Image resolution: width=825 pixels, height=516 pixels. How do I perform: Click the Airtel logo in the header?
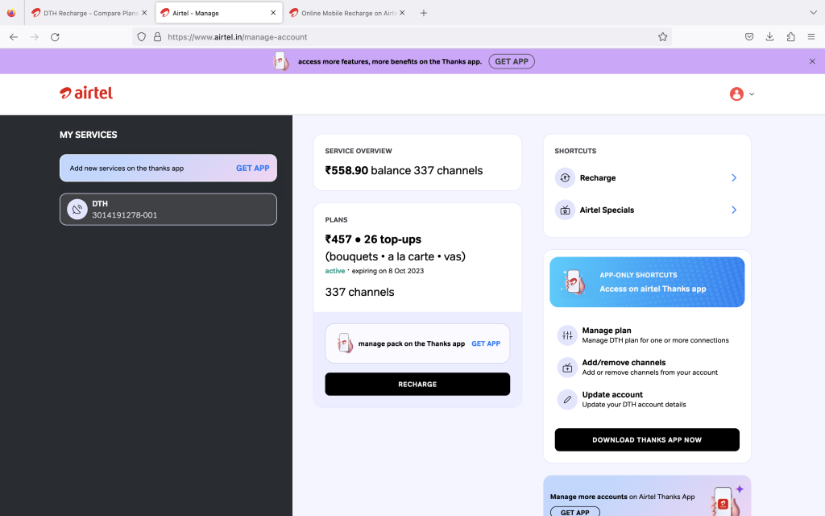[86, 94]
